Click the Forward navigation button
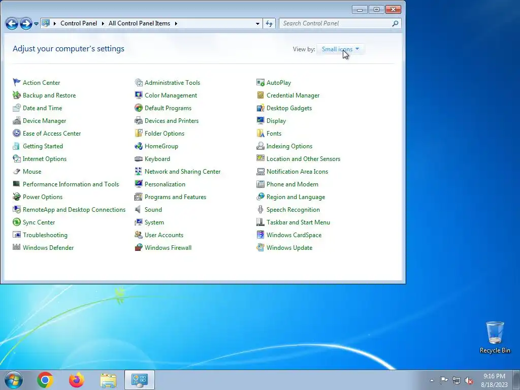 pyautogui.click(x=26, y=23)
